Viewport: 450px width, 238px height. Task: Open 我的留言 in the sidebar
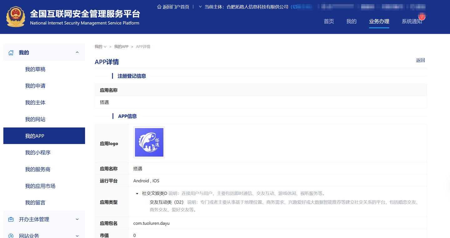coord(35,203)
